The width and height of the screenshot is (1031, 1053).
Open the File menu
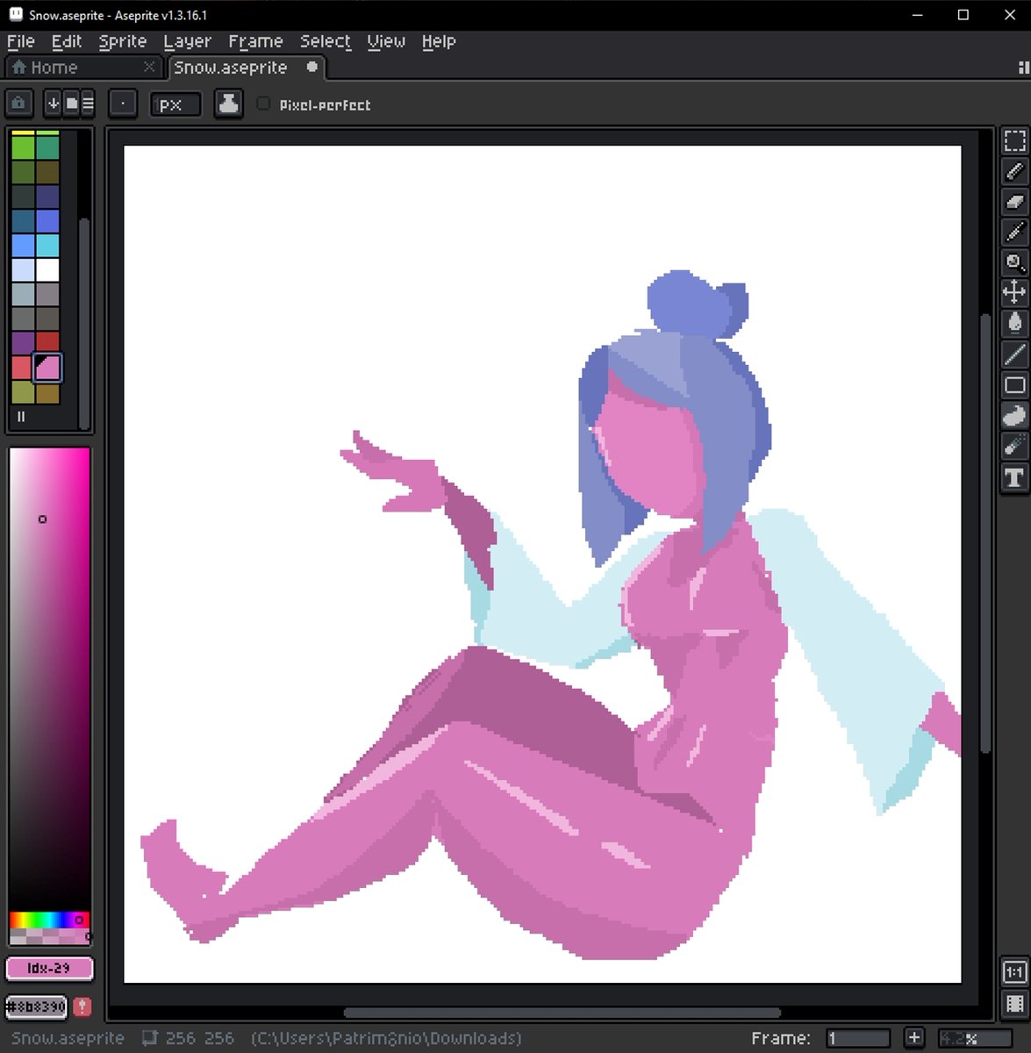coord(21,41)
